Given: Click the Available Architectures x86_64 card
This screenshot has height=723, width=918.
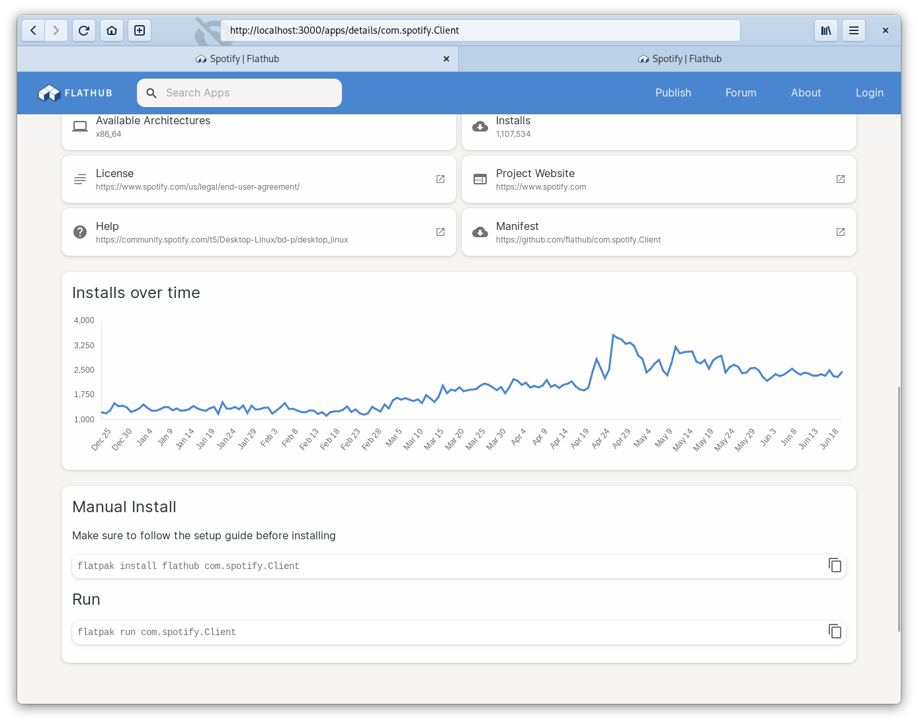Looking at the screenshot, I should (259, 131).
